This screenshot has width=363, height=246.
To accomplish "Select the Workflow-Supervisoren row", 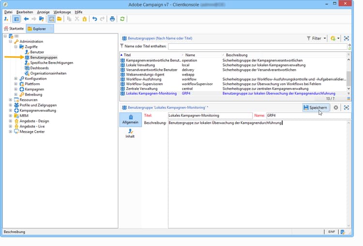I will pos(233,84).
